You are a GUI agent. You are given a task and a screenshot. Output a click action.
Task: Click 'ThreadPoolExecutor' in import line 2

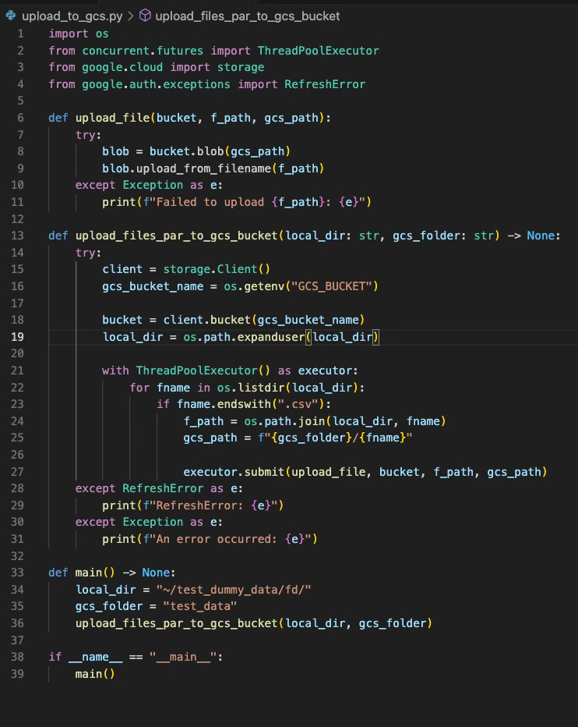pos(318,51)
